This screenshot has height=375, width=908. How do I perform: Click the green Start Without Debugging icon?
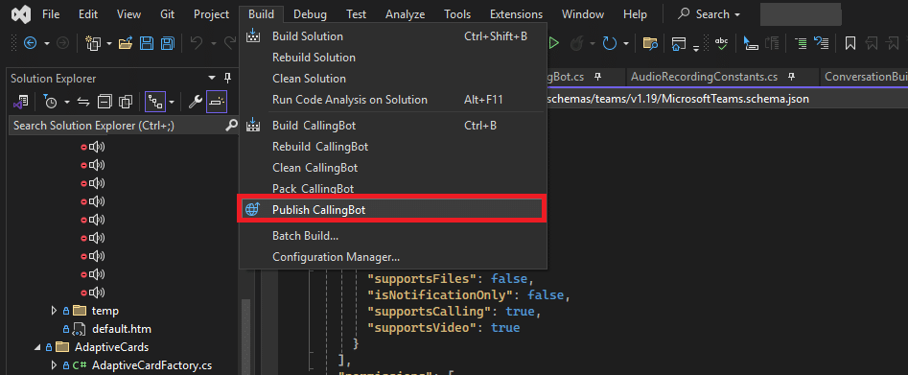pyautogui.click(x=554, y=43)
